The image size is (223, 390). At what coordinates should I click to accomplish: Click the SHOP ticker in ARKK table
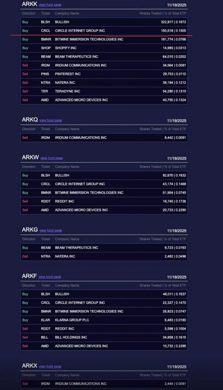(x=46, y=48)
